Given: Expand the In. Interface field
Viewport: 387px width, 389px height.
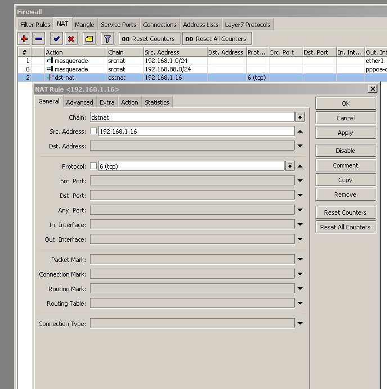Looking at the screenshot, I should pos(300,224).
